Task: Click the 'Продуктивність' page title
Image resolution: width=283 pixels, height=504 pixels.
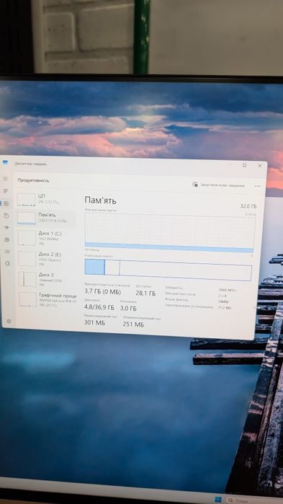Action: pyautogui.click(x=33, y=180)
